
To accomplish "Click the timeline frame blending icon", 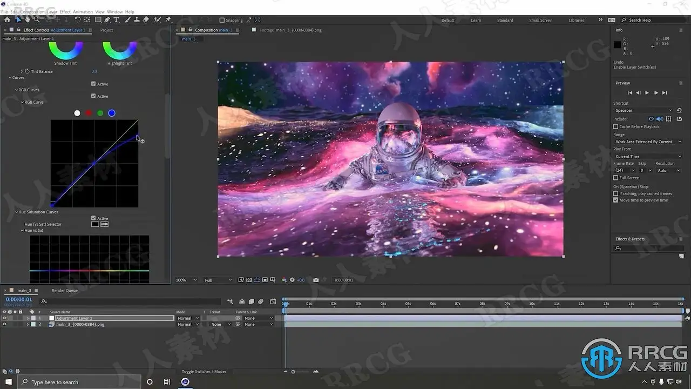I will pyautogui.click(x=251, y=301).
